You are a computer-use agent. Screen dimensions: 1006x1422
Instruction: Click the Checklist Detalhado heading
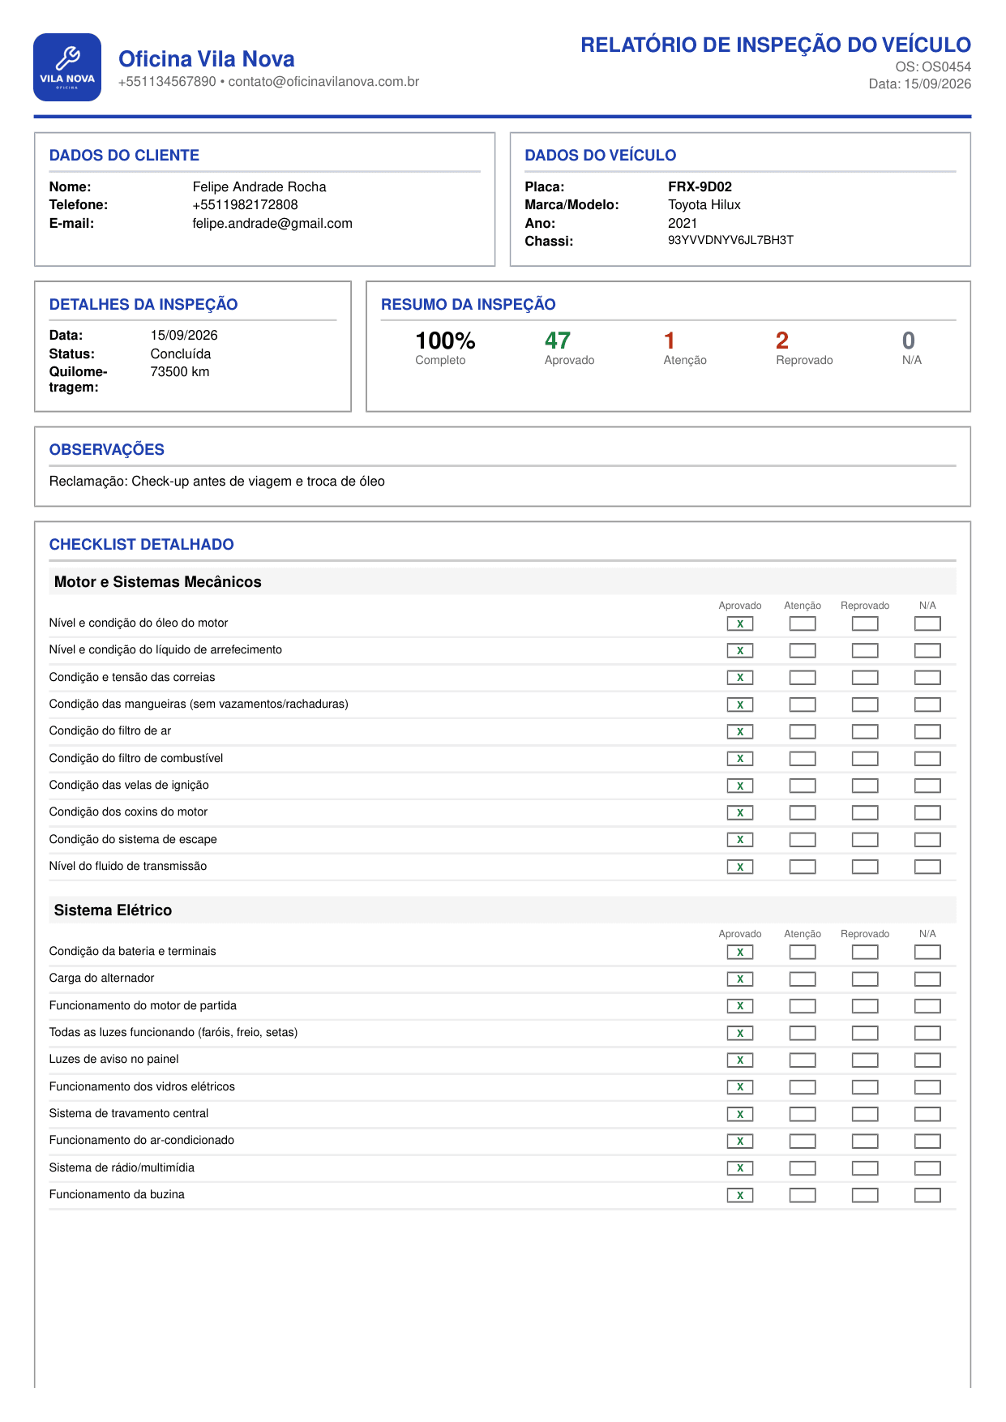(x=141, y=545)
